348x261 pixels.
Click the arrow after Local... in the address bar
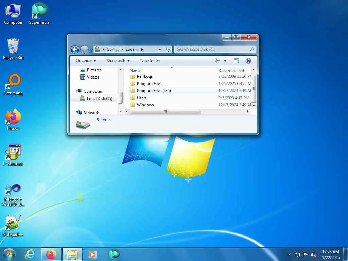click(x=142, y=49)
